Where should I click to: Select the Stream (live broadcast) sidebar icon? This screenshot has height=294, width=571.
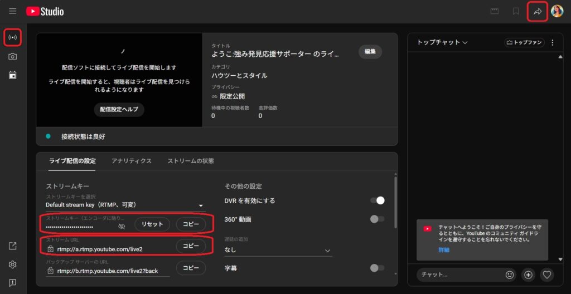(12, 38)
